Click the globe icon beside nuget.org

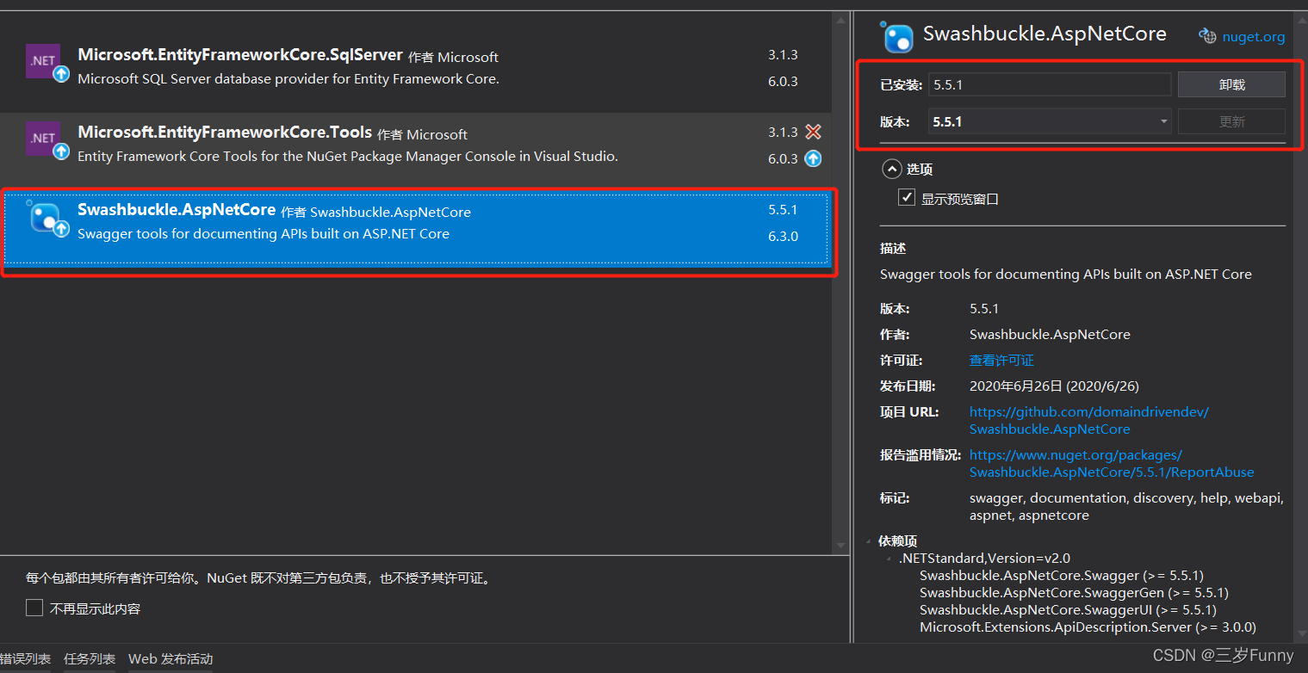point(1207,36)
